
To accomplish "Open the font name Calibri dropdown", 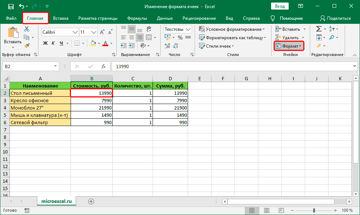I will coord(75,32).
